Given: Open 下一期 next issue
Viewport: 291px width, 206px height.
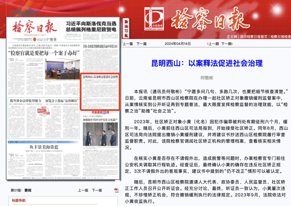Looking at the screenshot, I should pyautogui.click(x=226, y=44).
